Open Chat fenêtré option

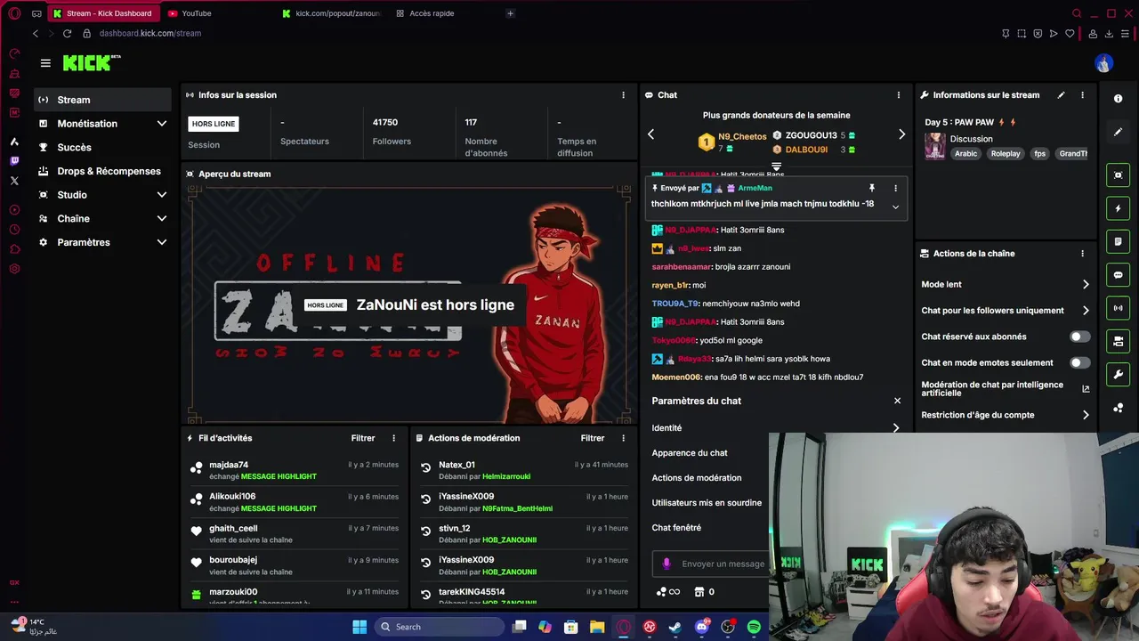click(x=676, y=528)
